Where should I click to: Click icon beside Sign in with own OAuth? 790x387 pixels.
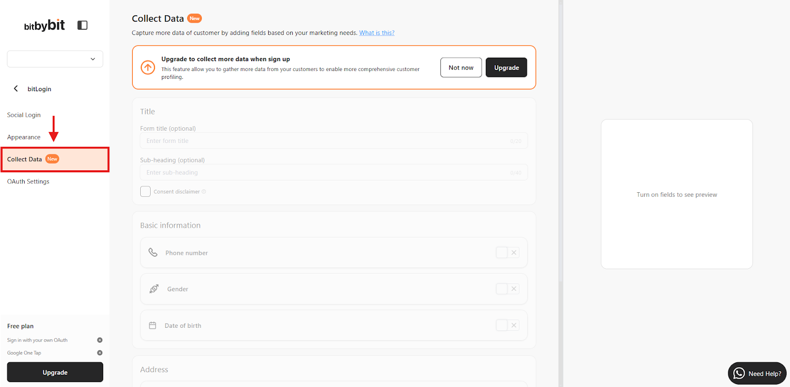(100, 340)
